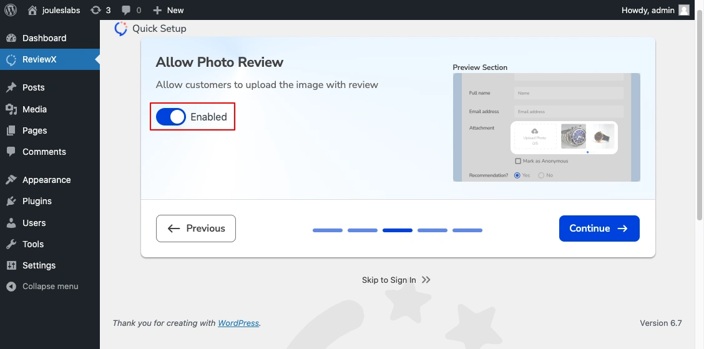
Task: Go back with the Previous button
Action: [x=196, y=228]
